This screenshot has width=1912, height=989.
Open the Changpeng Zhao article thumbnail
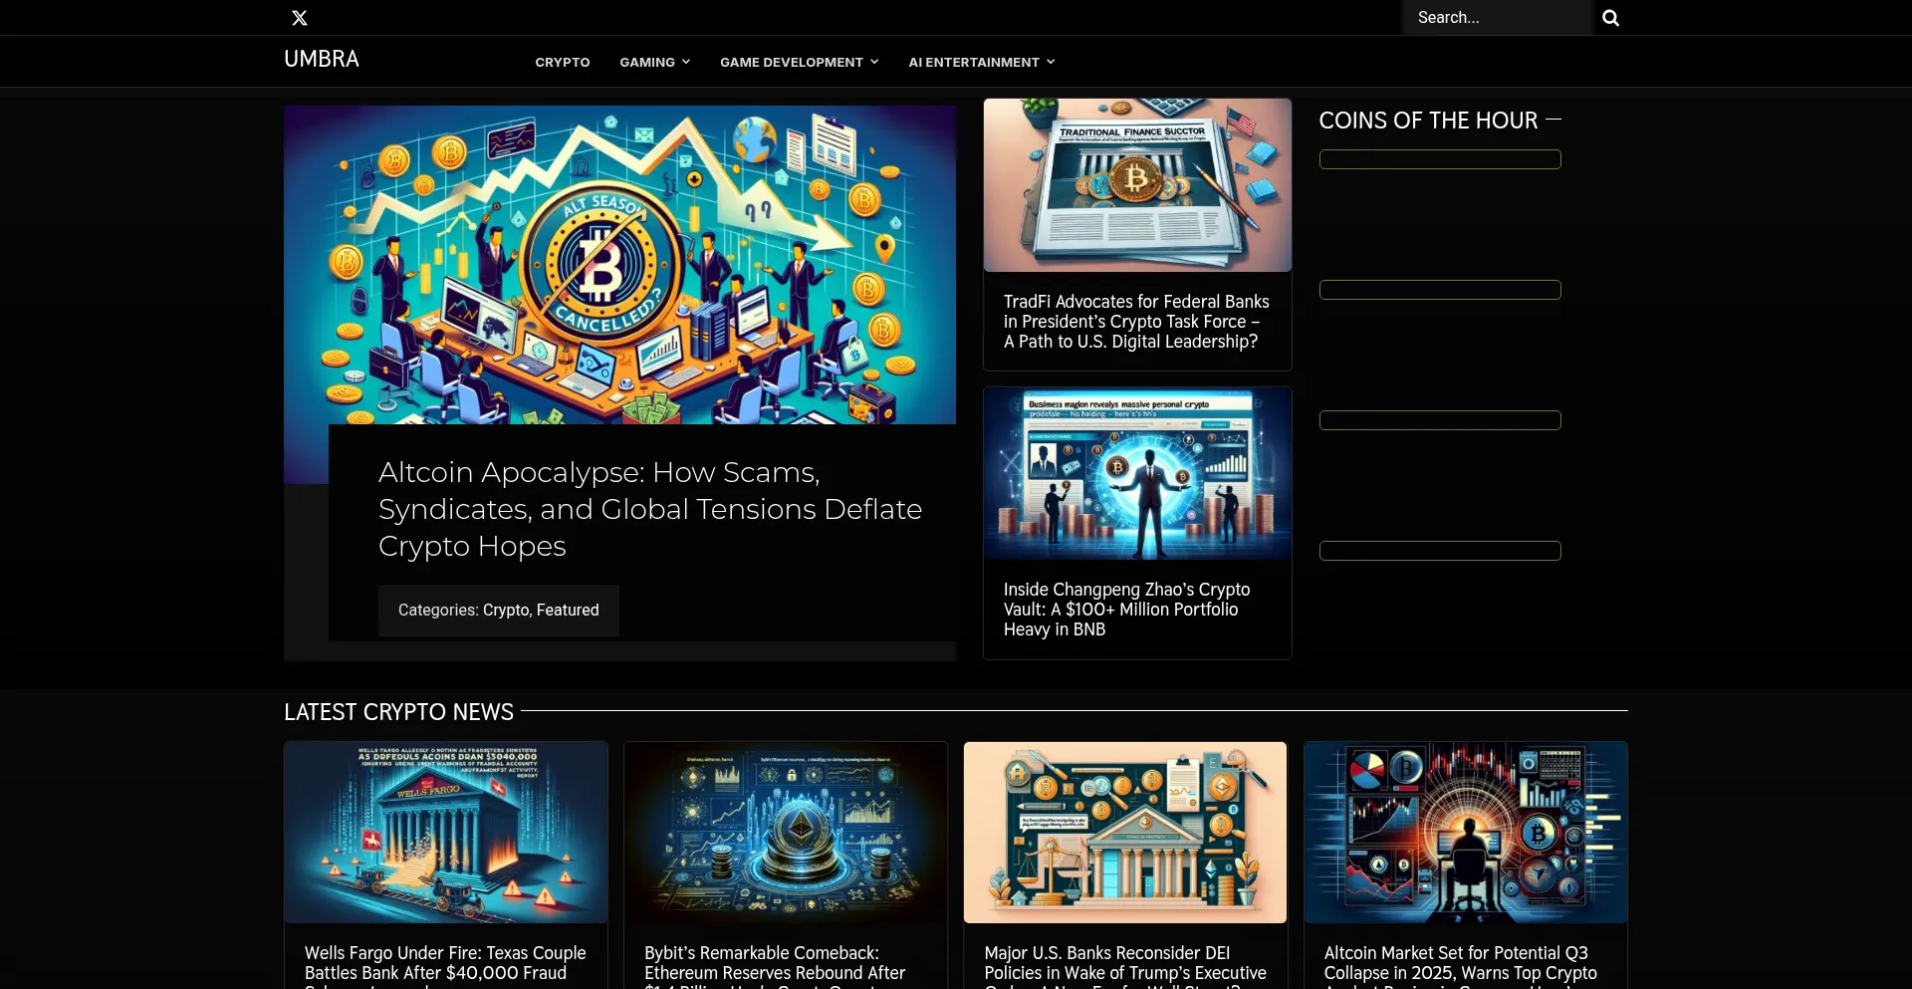1137,473
